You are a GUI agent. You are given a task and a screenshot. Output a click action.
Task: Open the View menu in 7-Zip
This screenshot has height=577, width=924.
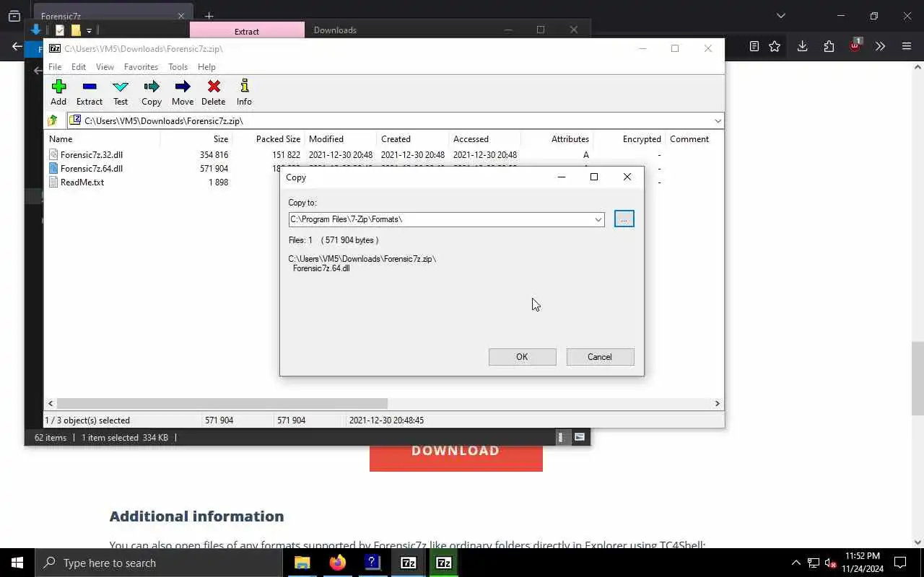tap(105, 66)
